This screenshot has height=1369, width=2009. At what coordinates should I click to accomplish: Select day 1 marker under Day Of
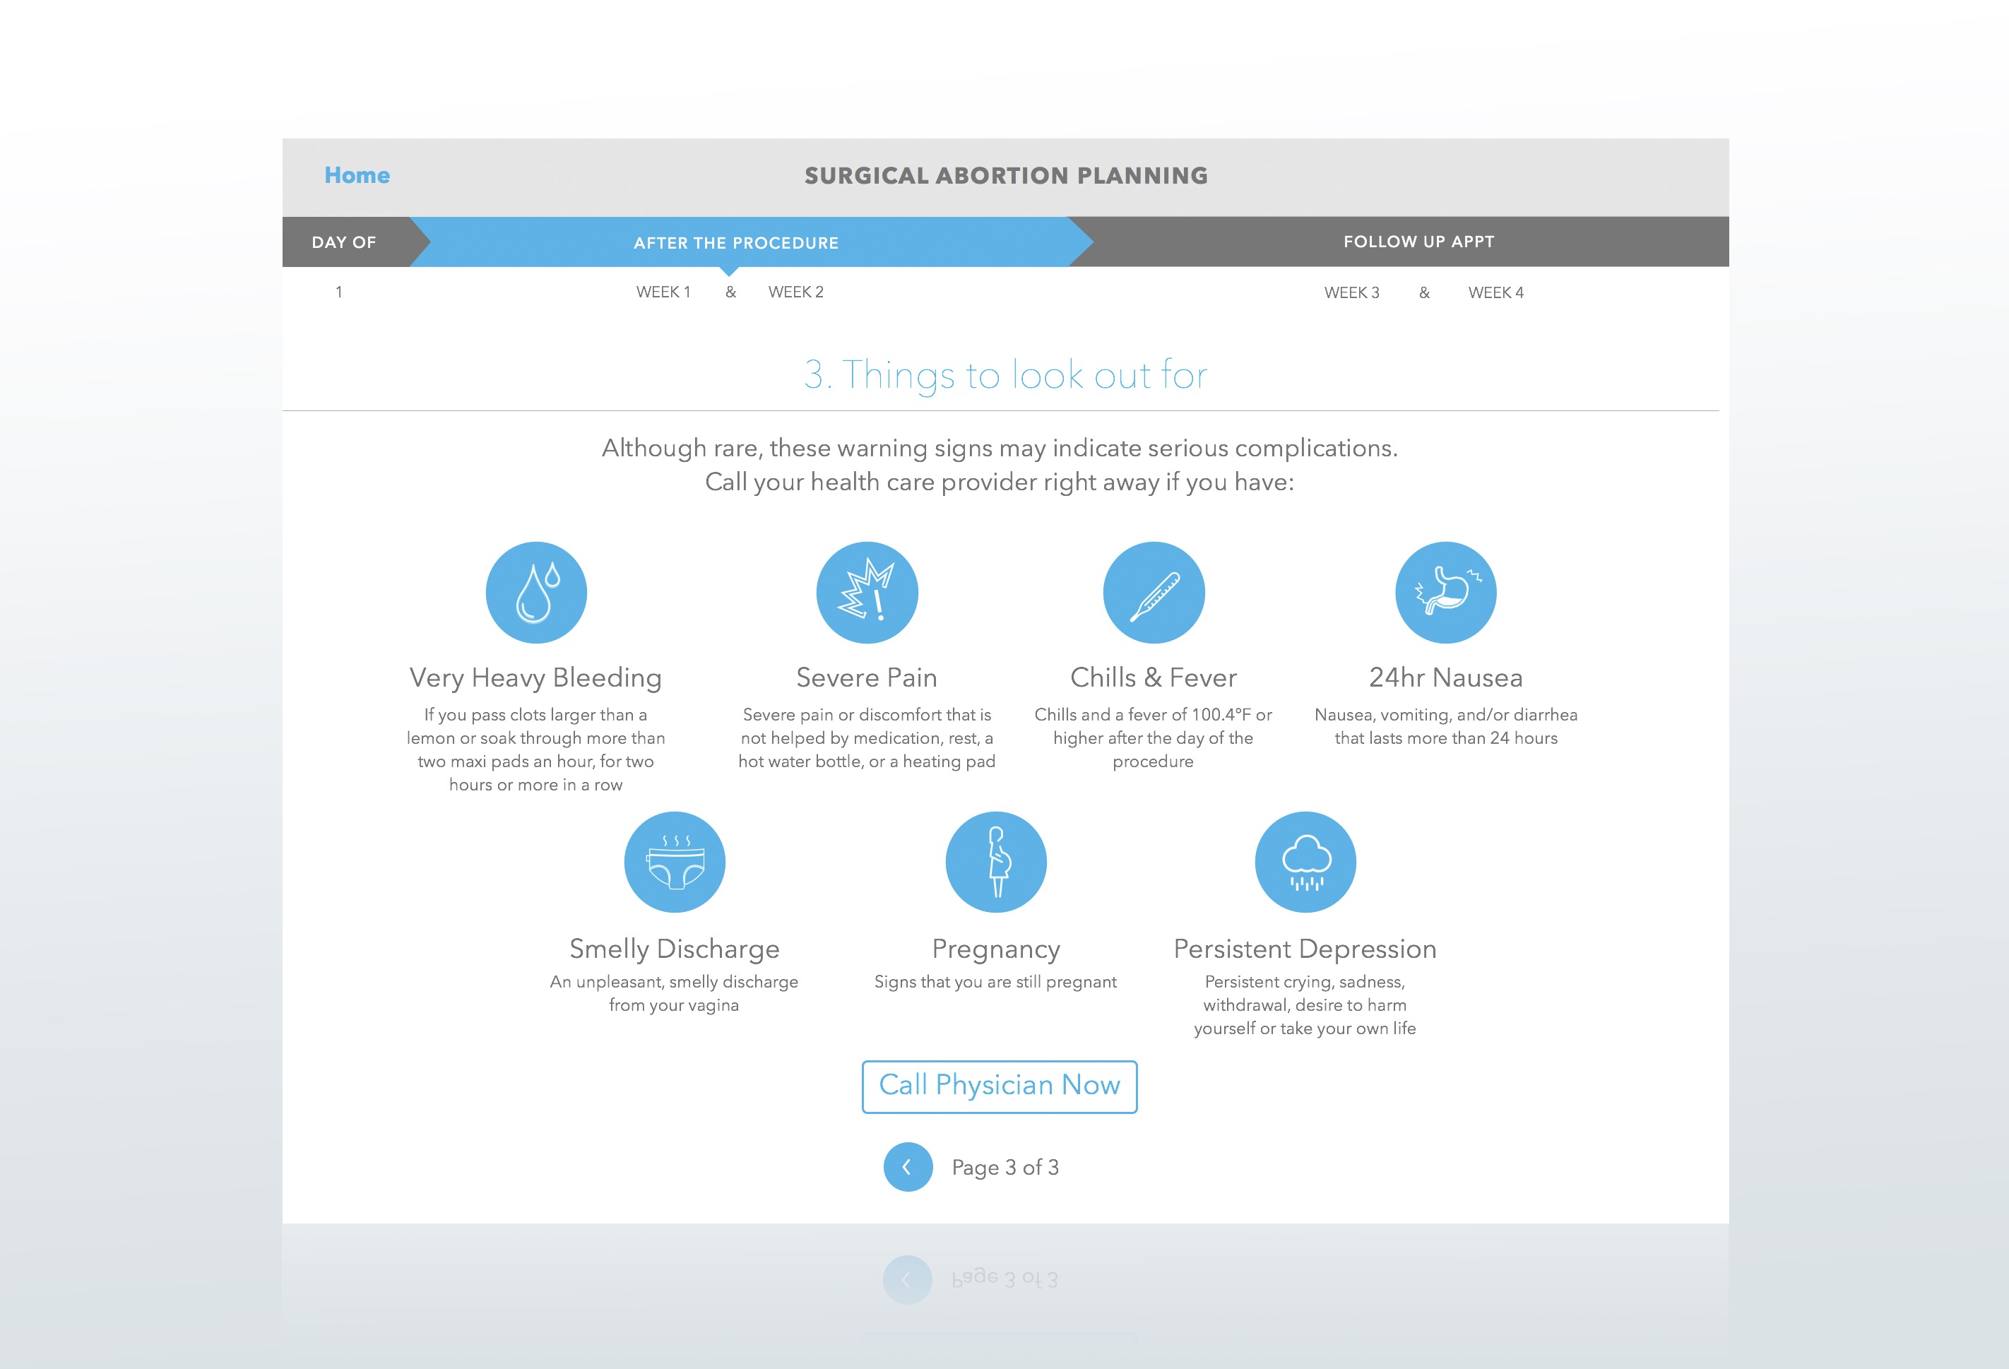tap(339, 292)
